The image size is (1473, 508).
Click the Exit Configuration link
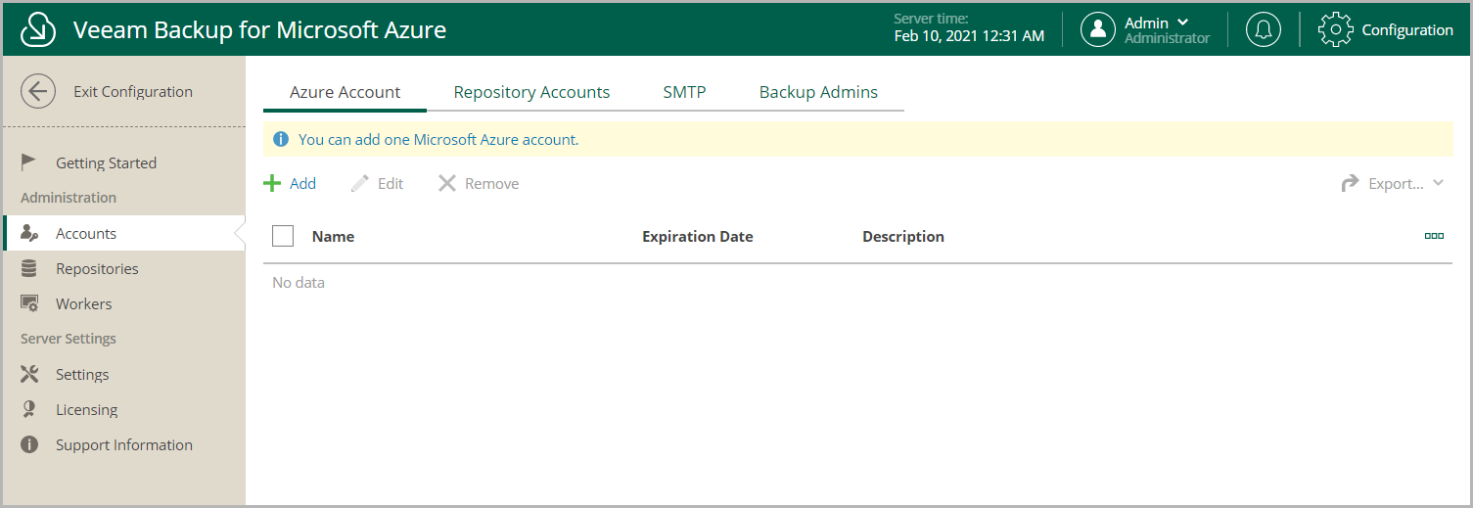[133, 92]
